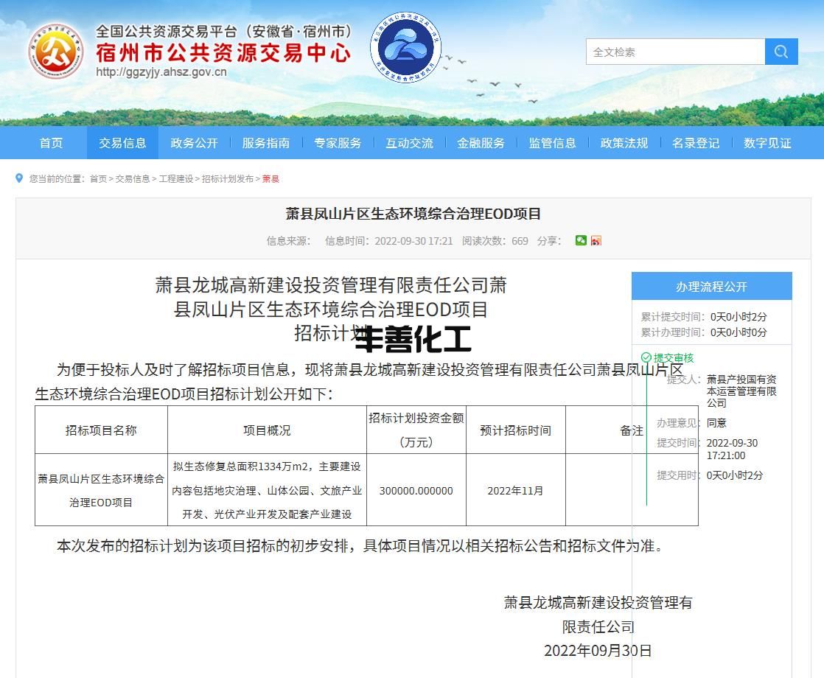This screenshot has height=678, width=824.
Task: Share via the red Weibo icon
Action: click(x=596, y=240)
